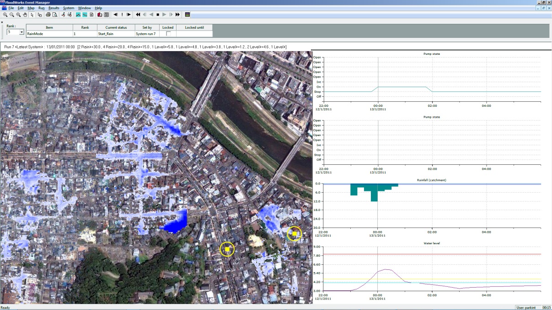This screenshot has width=552, height=310.
Task: Click the single running man run icon
Action: 63,15
